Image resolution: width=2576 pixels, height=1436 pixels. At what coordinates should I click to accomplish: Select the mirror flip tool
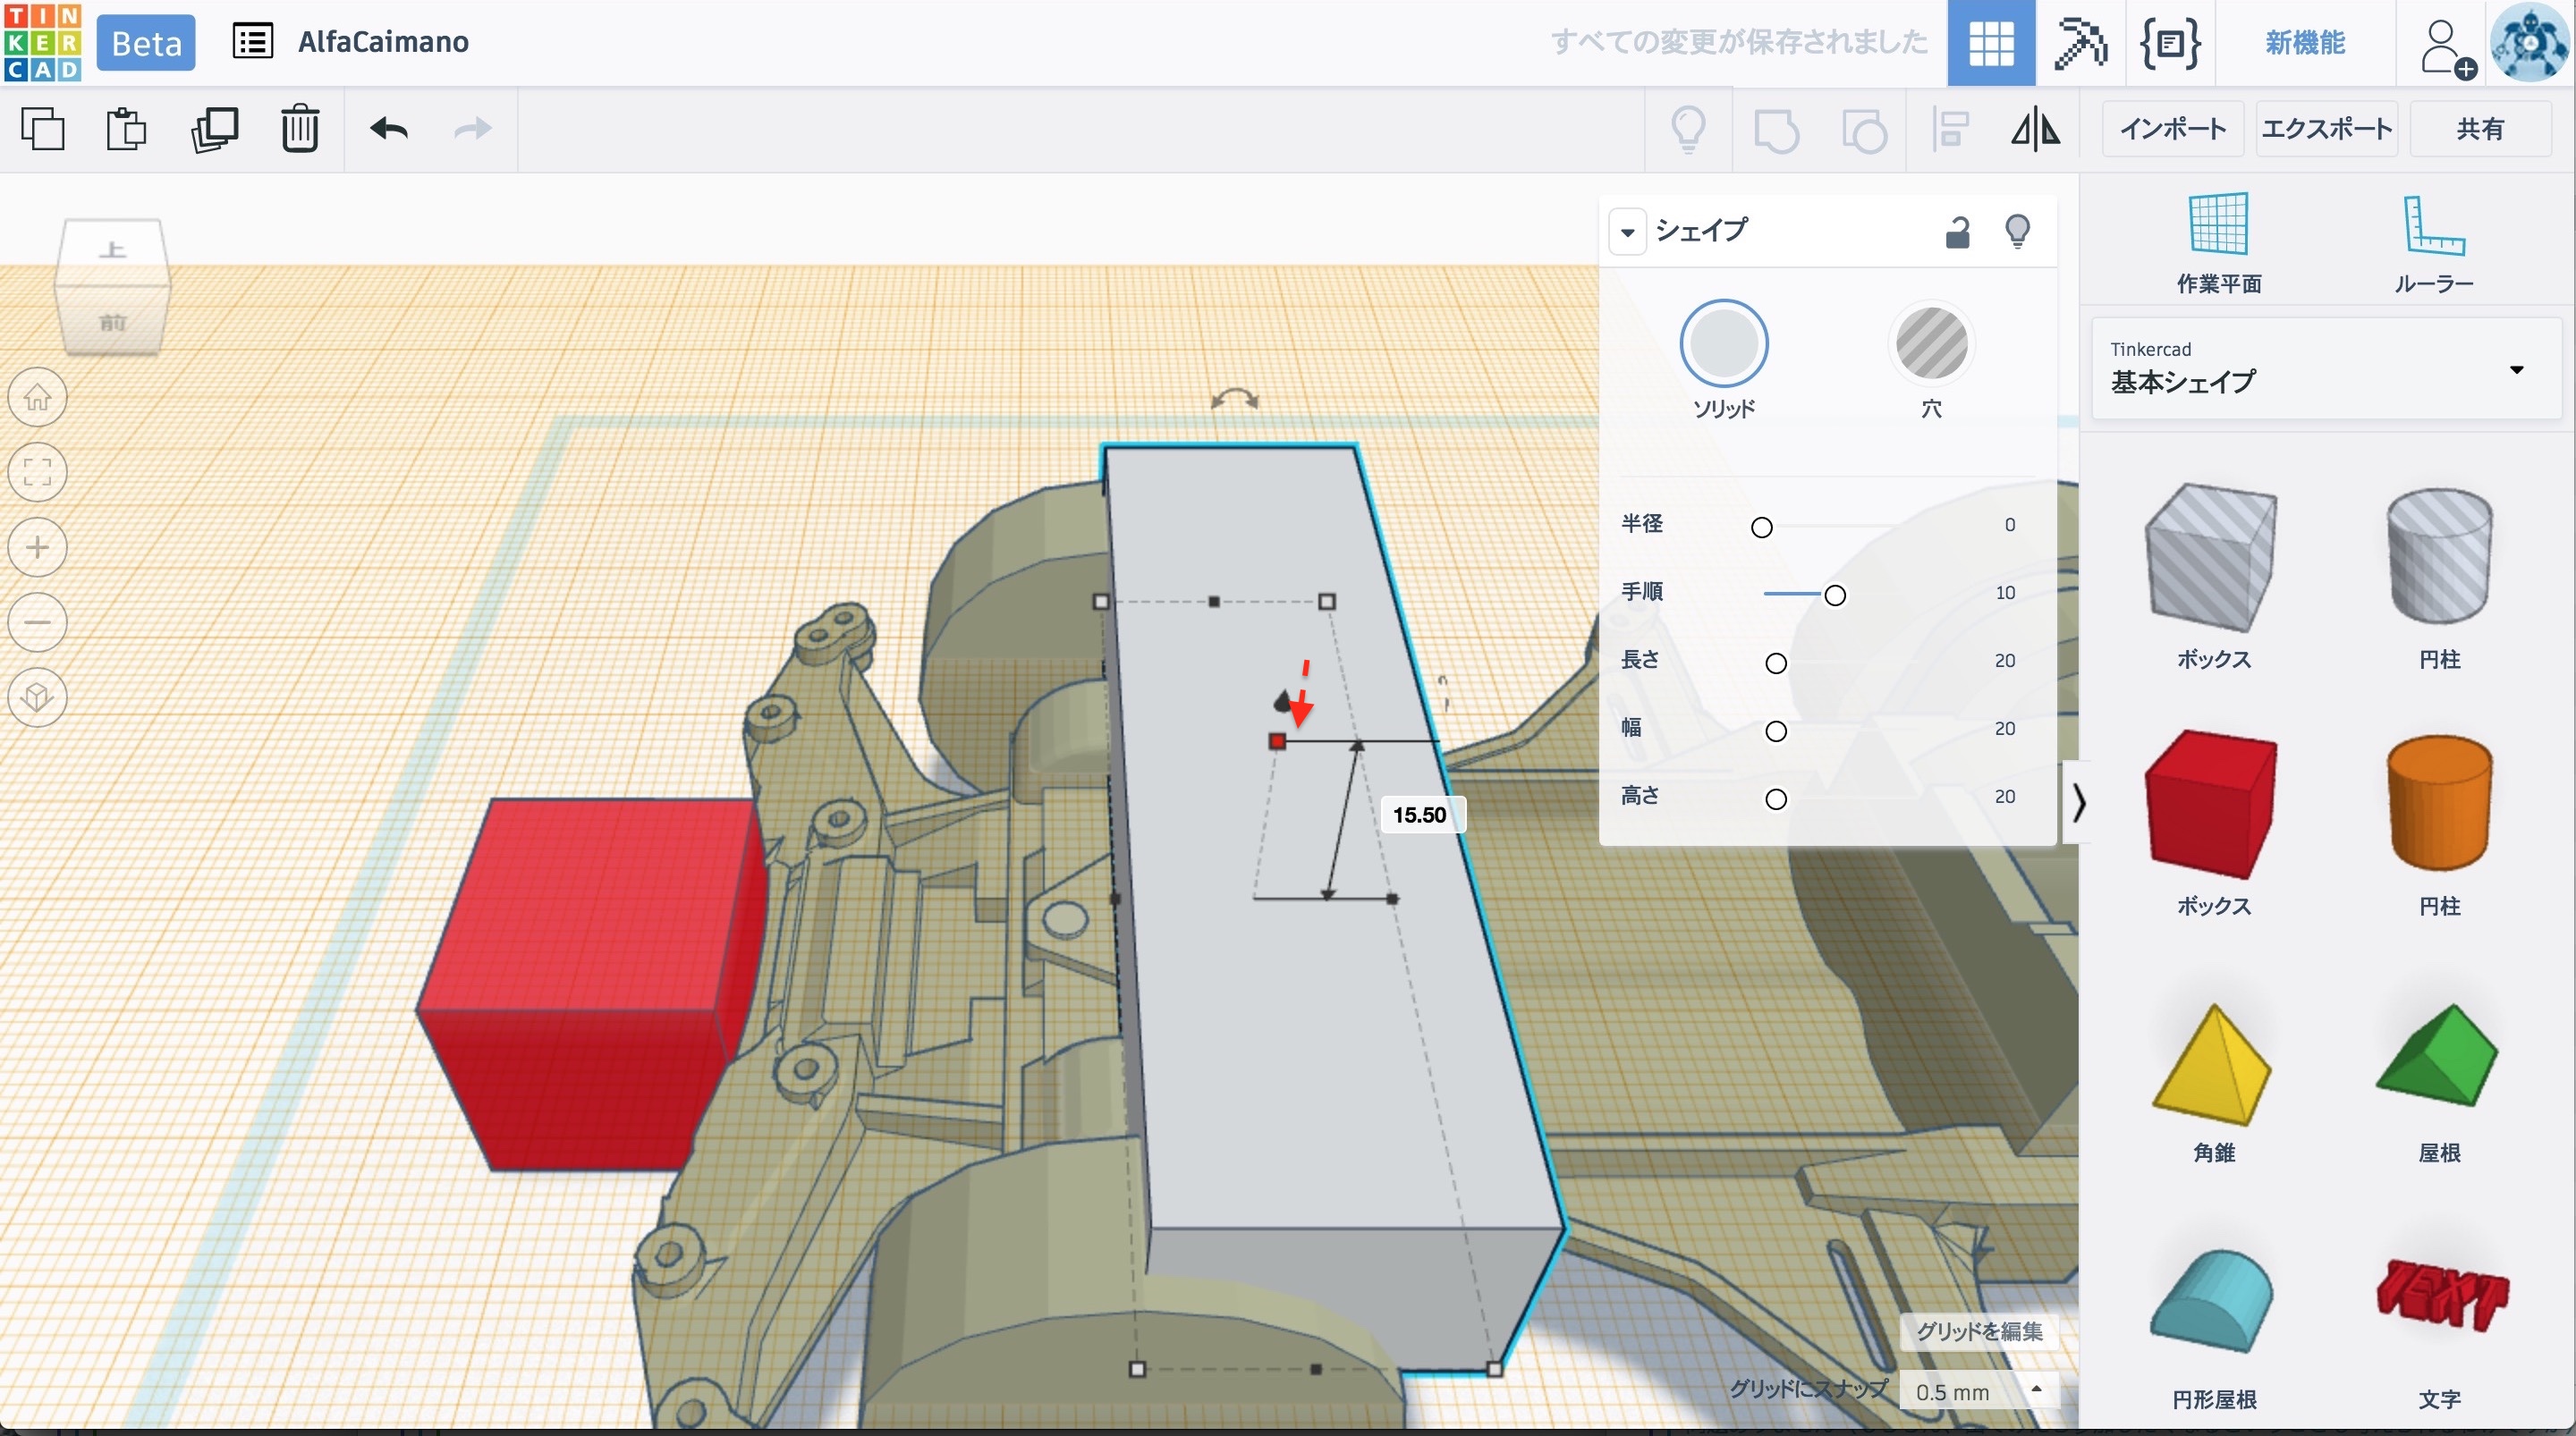[x=2035, y=130]
